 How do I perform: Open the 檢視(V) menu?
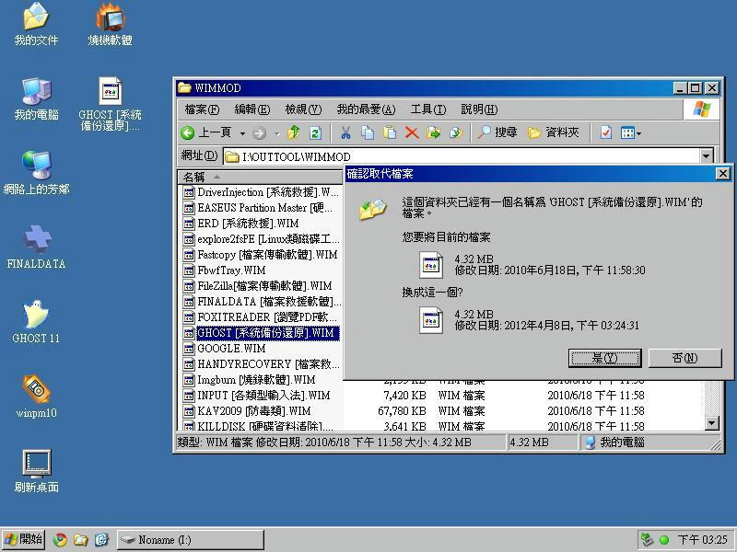(303, 109)
